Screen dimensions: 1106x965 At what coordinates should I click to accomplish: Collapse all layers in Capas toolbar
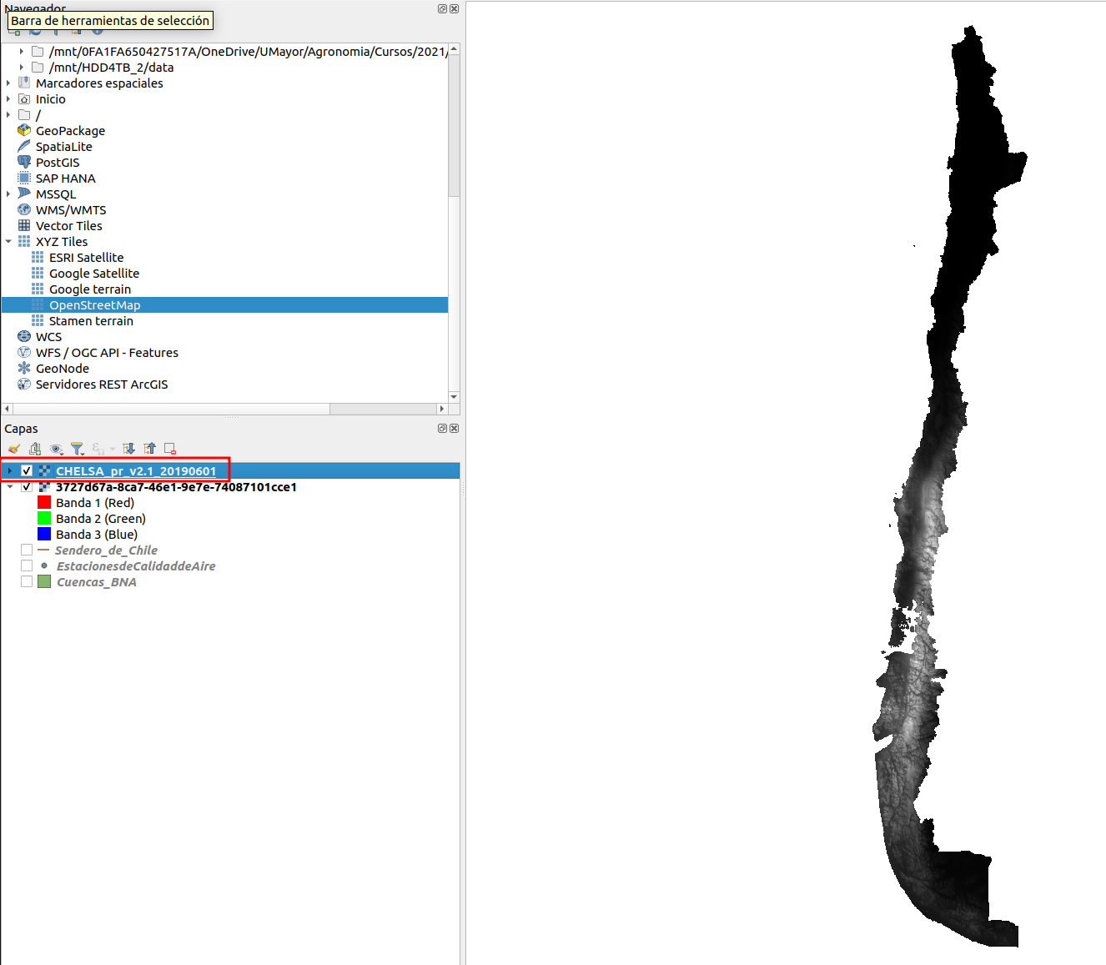150,449
